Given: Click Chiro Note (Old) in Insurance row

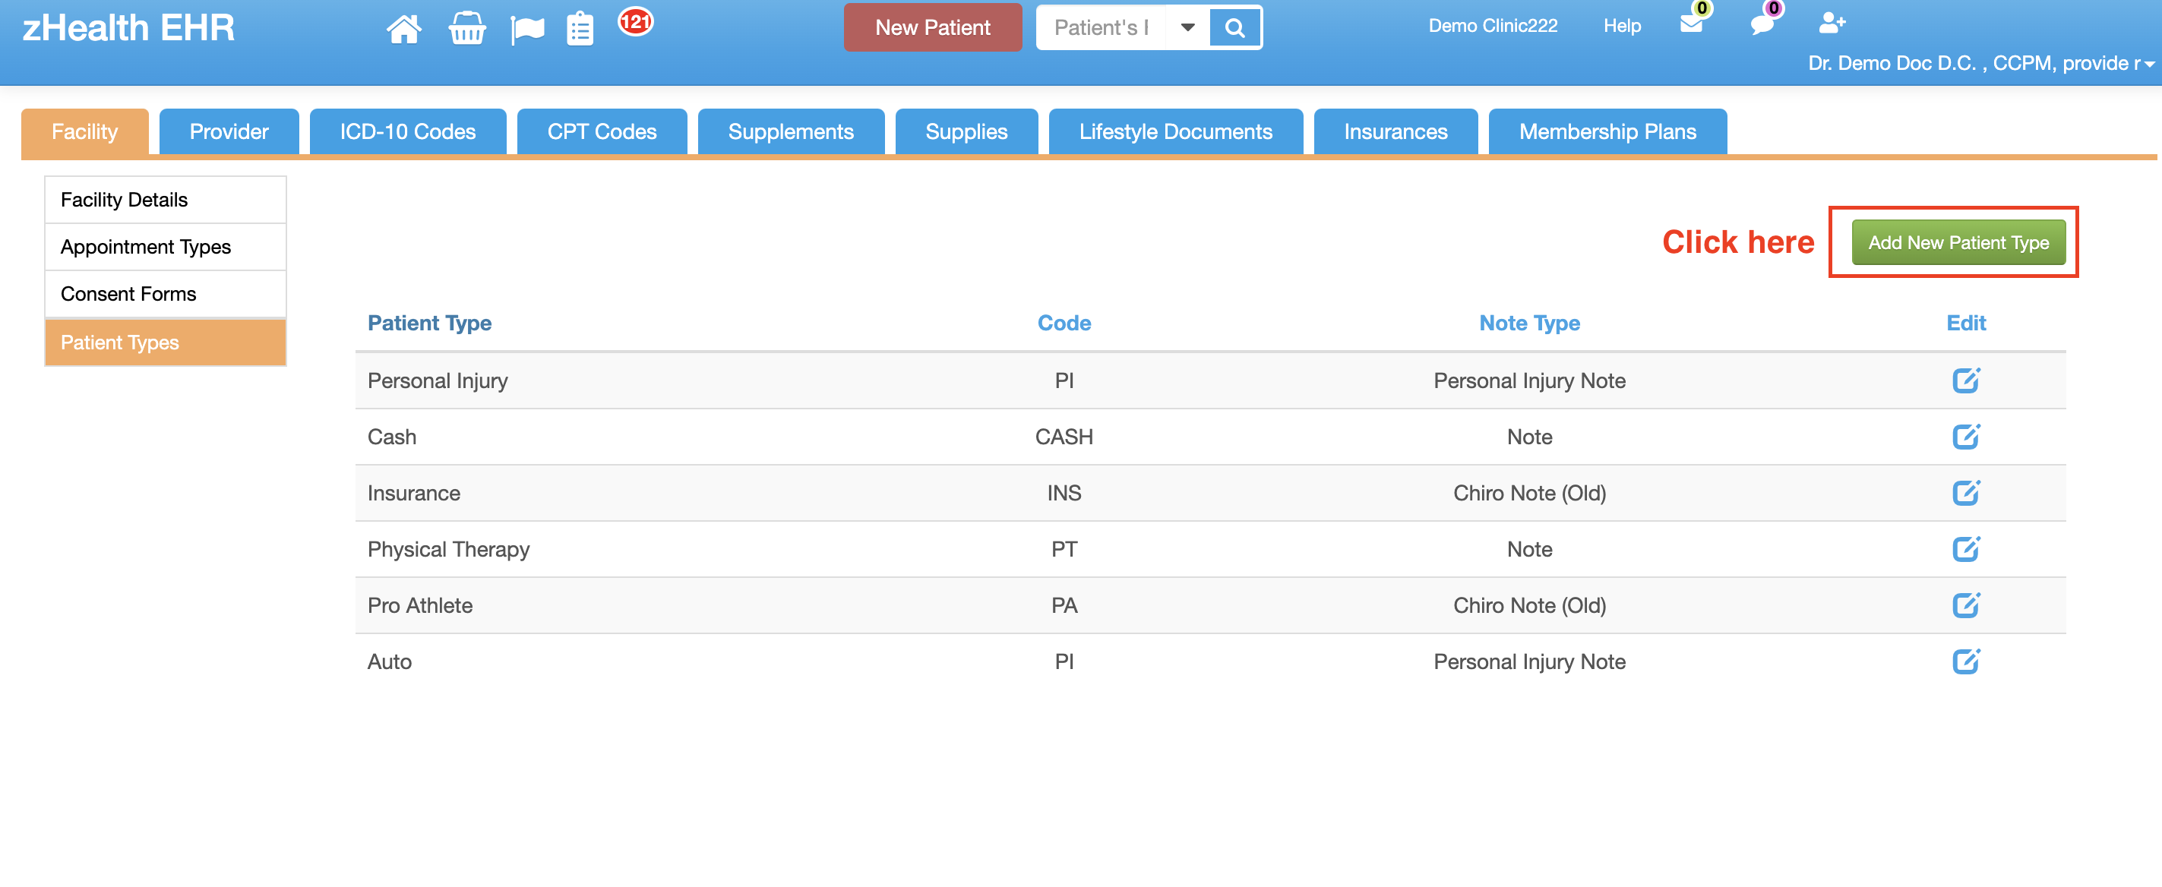Looking at the screenshot, I should pyautogui.click(x=1529, y=494).
